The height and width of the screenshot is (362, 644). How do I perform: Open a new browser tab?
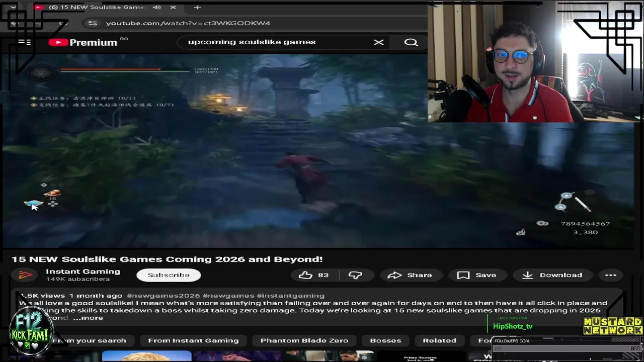[x=197, y=7]
